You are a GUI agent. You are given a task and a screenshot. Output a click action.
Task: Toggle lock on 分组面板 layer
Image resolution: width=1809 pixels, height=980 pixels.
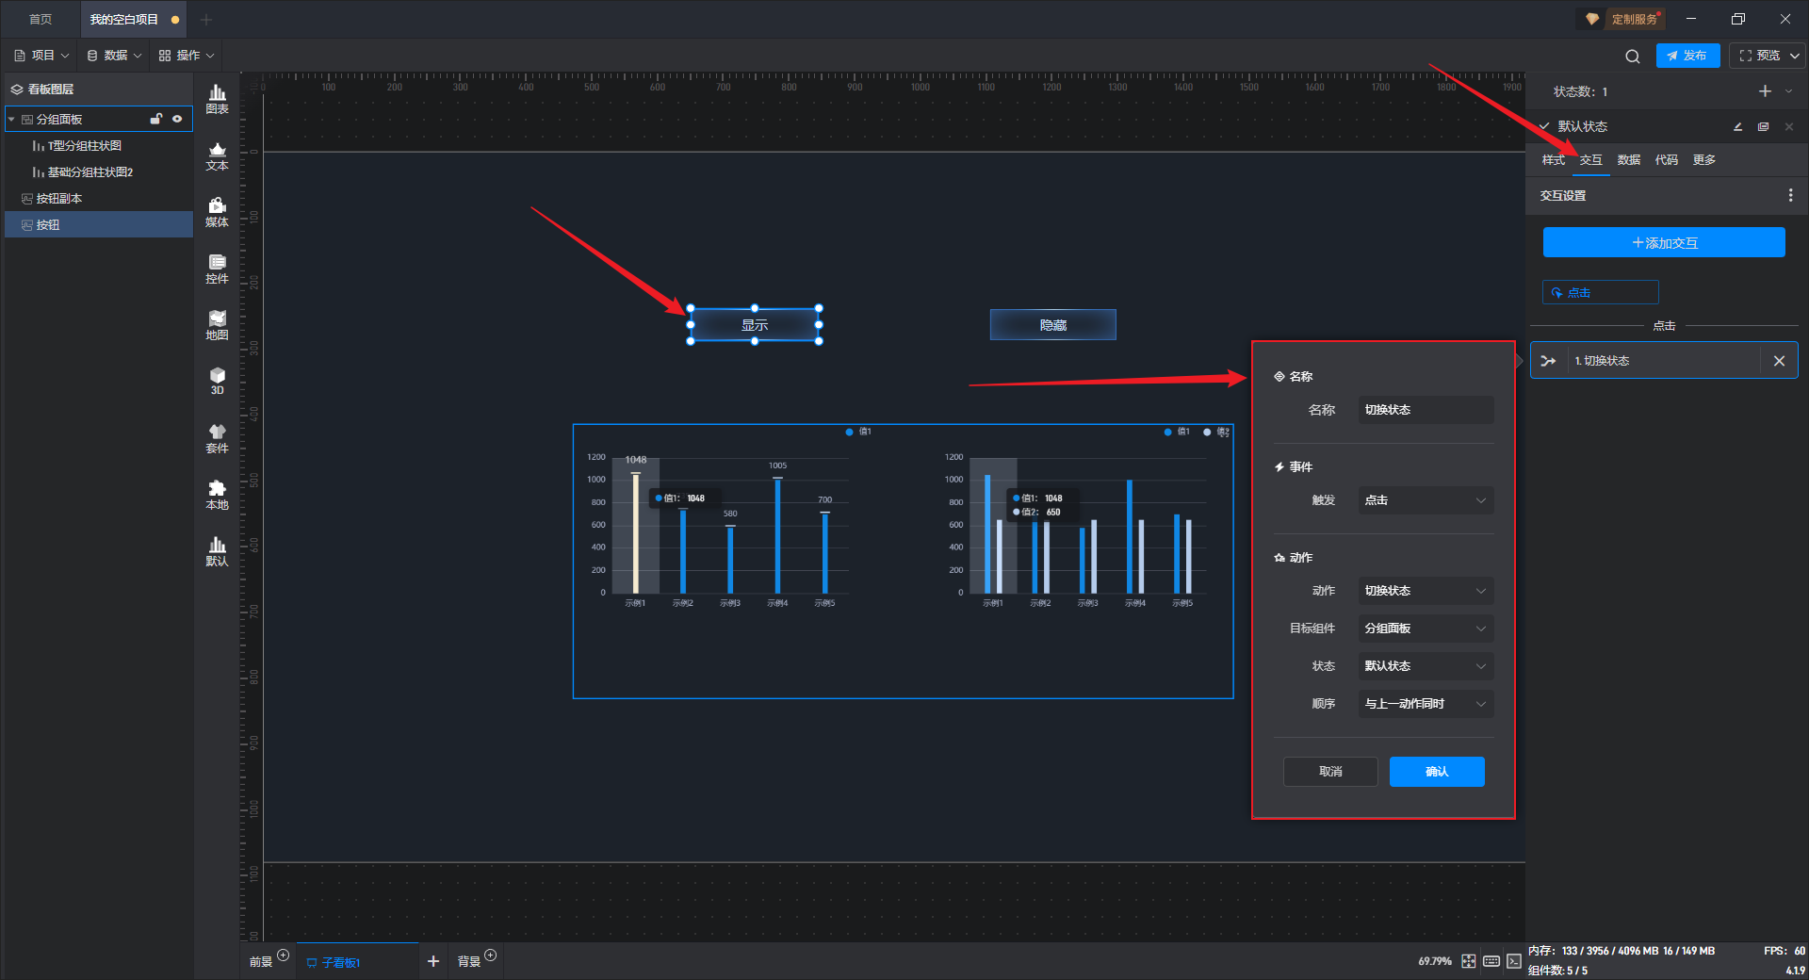tap(156, 120)
